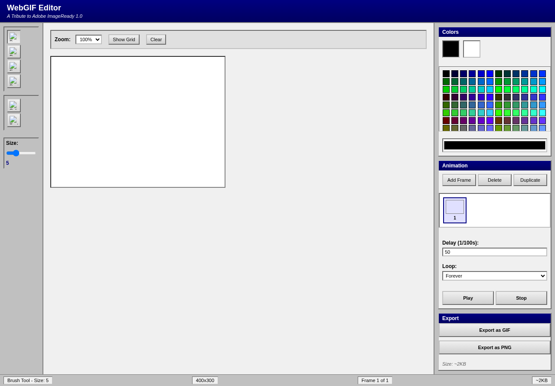555x386 pixels.
Task: Open the Loop dropdown set to Forever
Action: point(494,275)
